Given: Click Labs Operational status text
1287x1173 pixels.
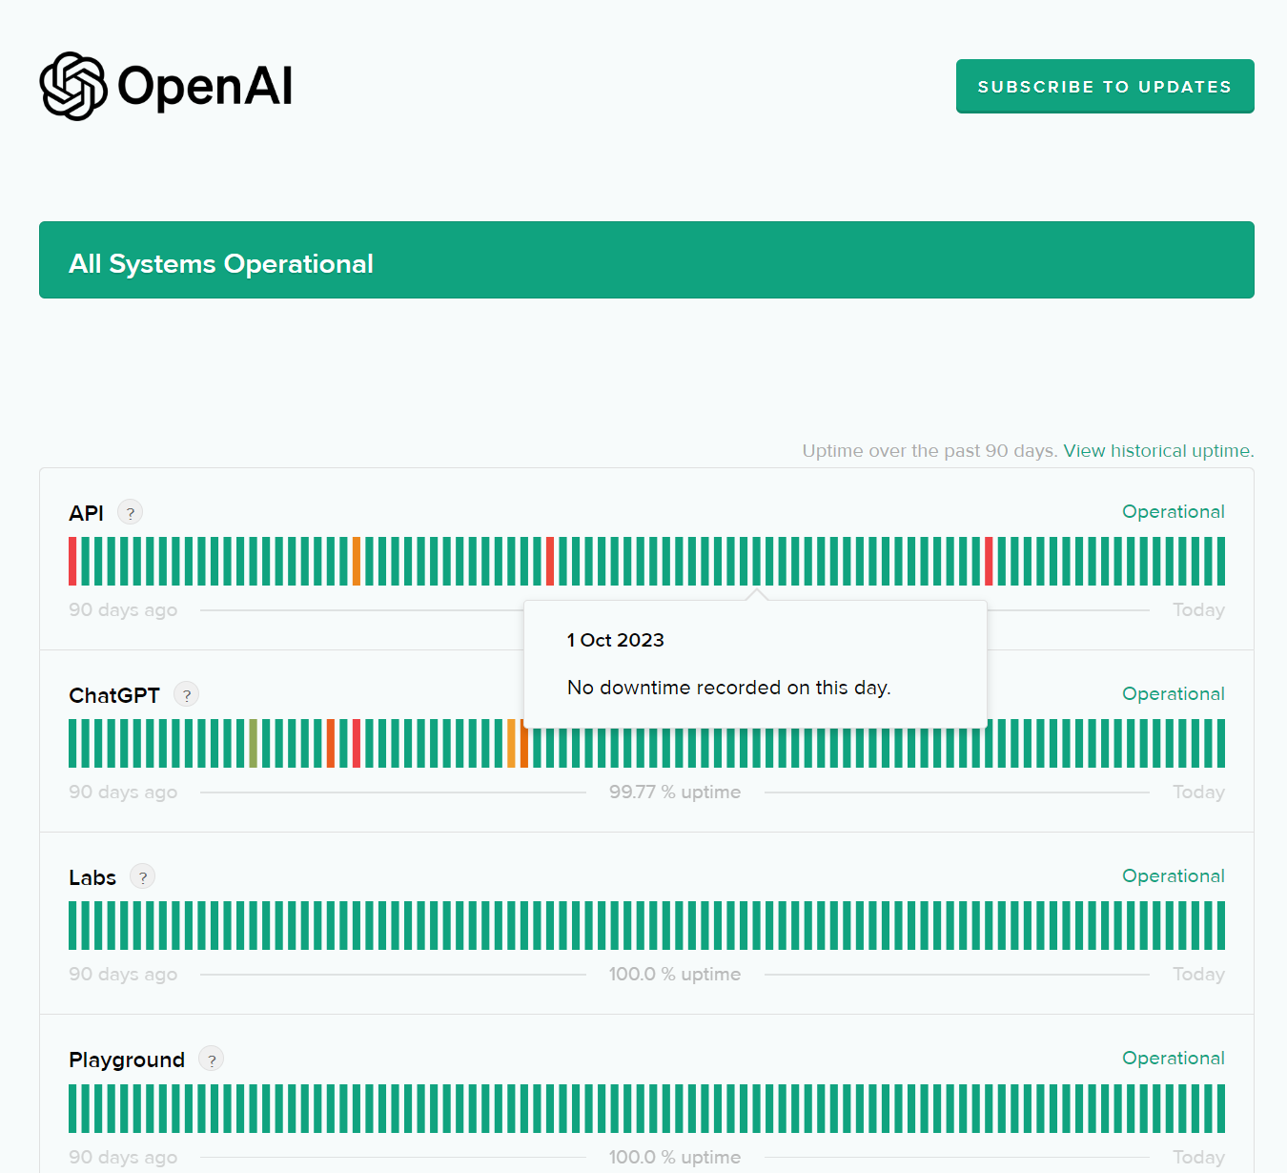Looking at the screenshot, I should pyautogui.click(x=1174, y=875).
